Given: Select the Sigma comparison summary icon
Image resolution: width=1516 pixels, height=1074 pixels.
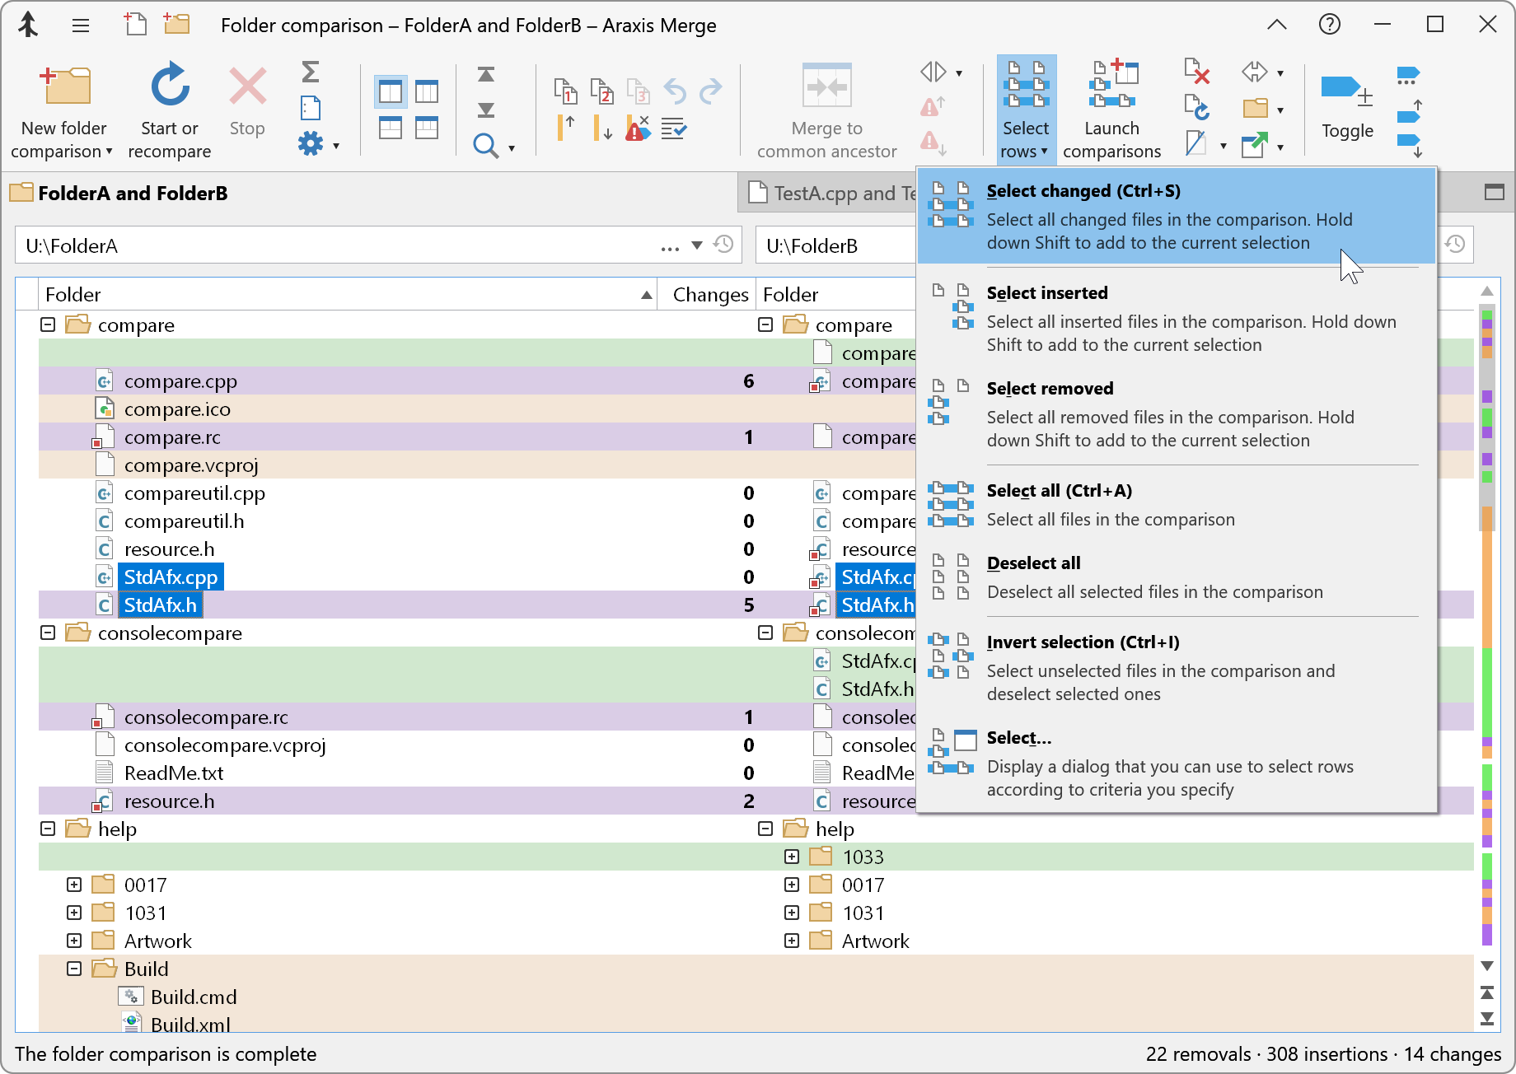Looking at the screenshot, I should pos(311,72).
